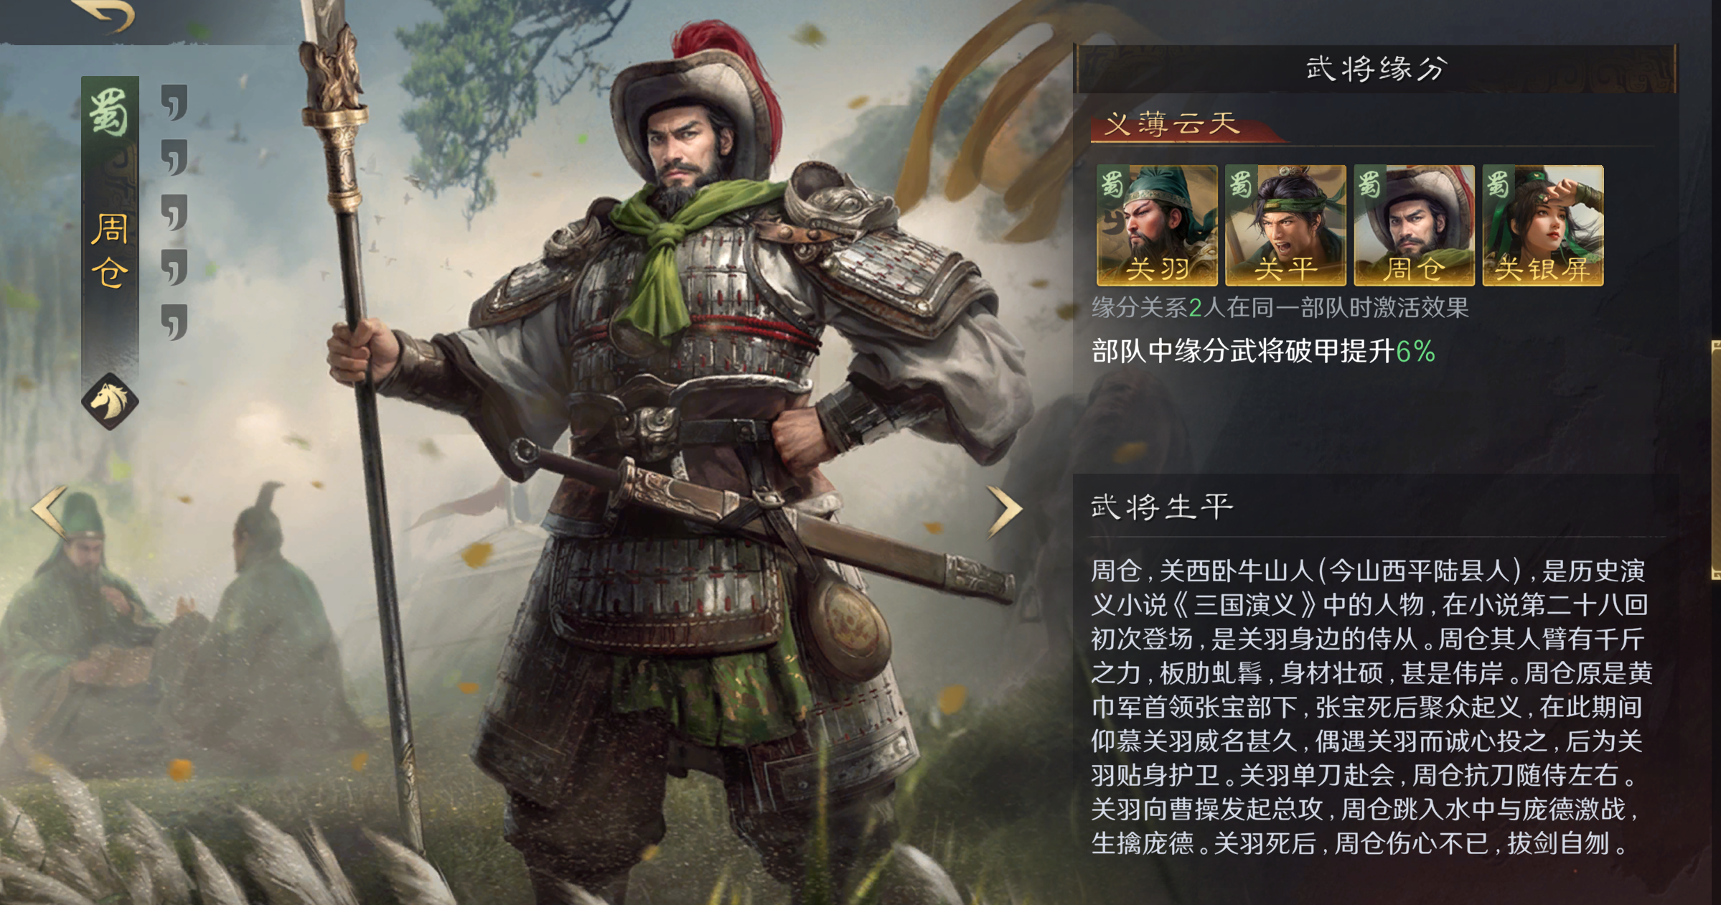The image size is (1721, 905).
Task: Go to previous general with left arrow
Action: pos(49,511)
